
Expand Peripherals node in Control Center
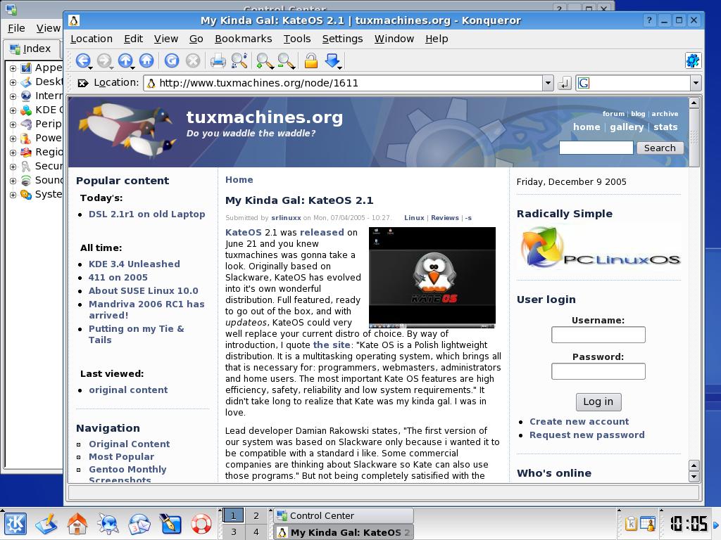[13, 124]
